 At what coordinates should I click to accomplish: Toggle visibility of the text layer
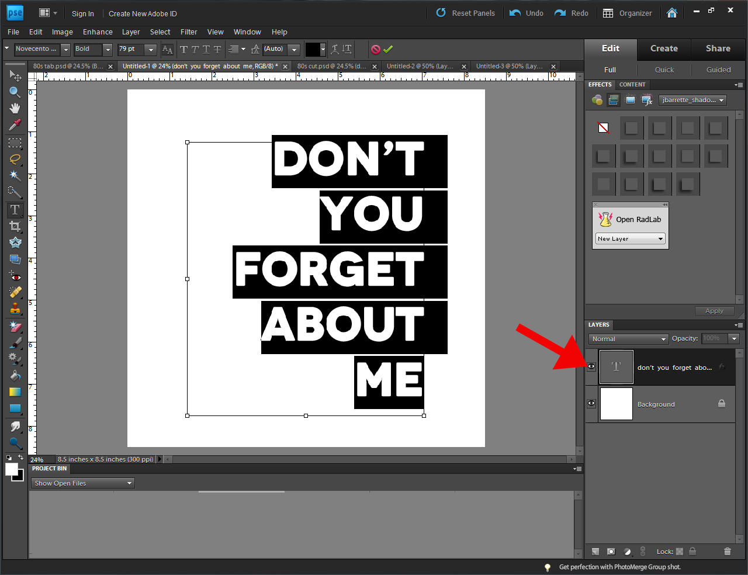coord(591,366)
